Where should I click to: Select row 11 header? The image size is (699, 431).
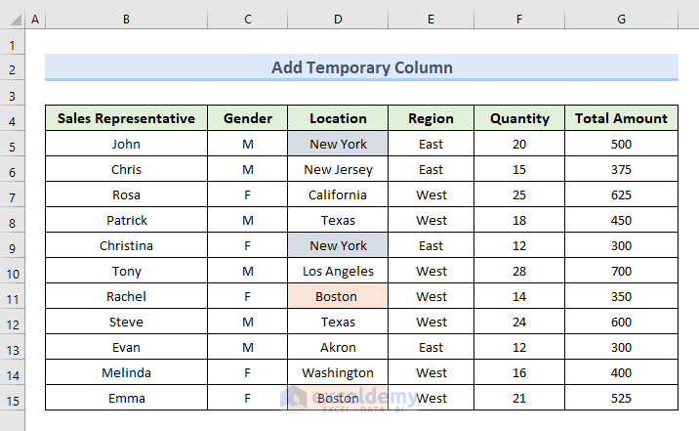coord(13,296)
